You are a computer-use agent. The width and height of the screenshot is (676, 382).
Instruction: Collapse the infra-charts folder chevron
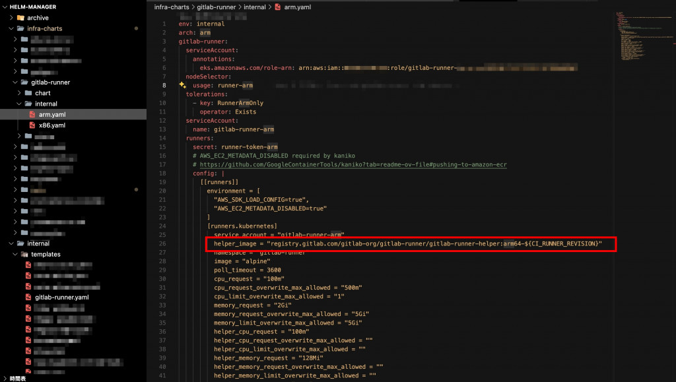11,28
